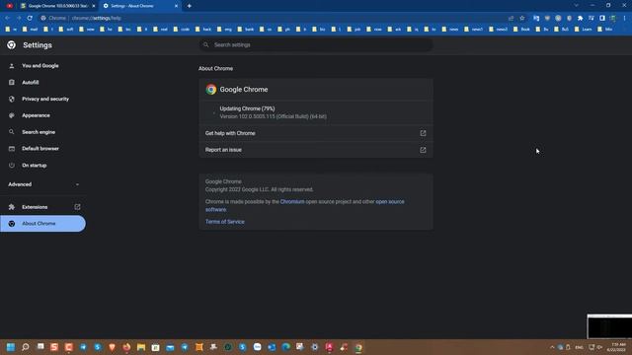Click the address bar URL
Image resolution: width=632 pixels, height=355 pixels.
pos(97,18)
